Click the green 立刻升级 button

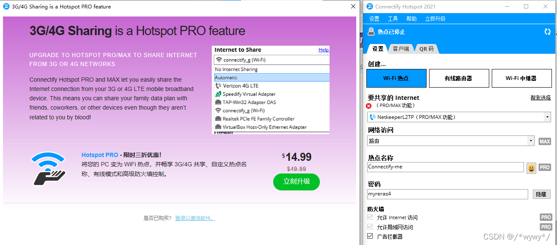click(x=297, y=182)
